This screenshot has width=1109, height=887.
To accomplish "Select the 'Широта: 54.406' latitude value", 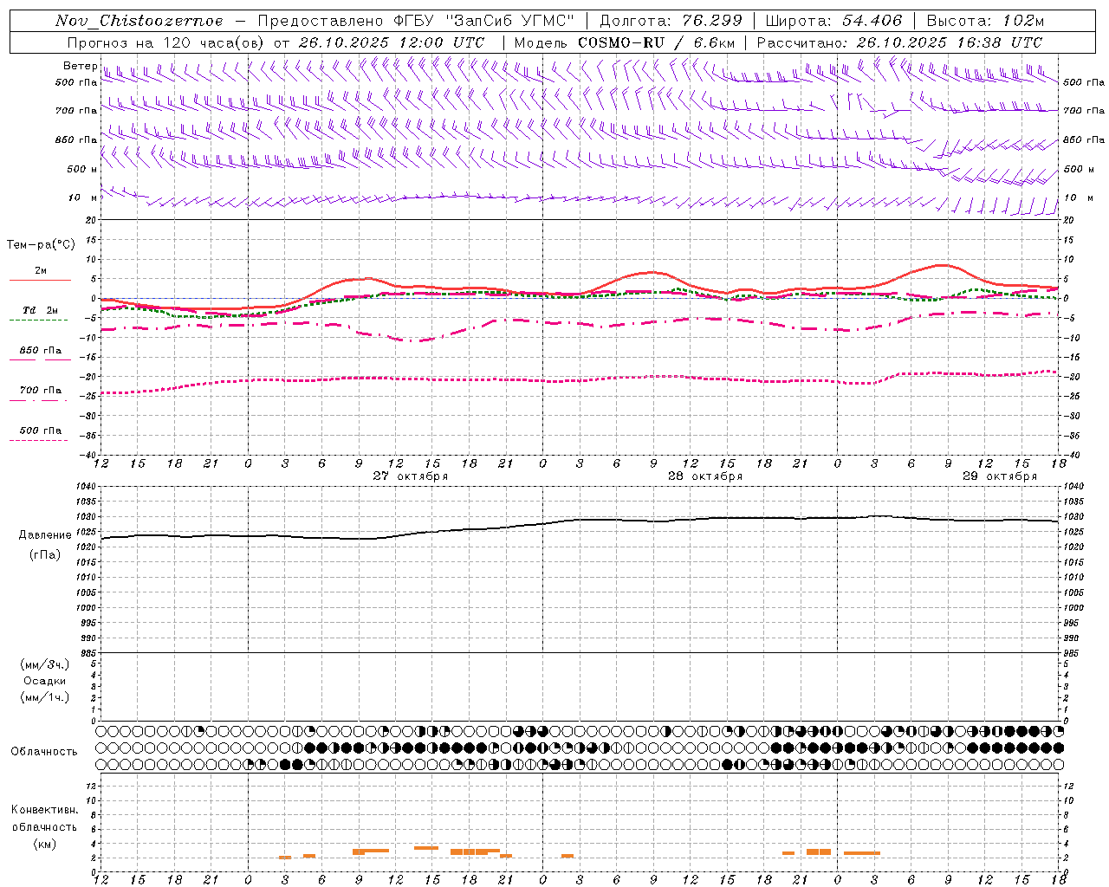I will point(833,21).
